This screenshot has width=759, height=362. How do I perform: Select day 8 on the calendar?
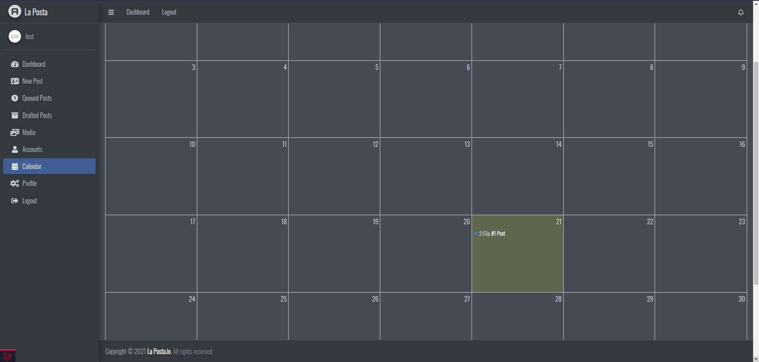[x=651, y=67]
